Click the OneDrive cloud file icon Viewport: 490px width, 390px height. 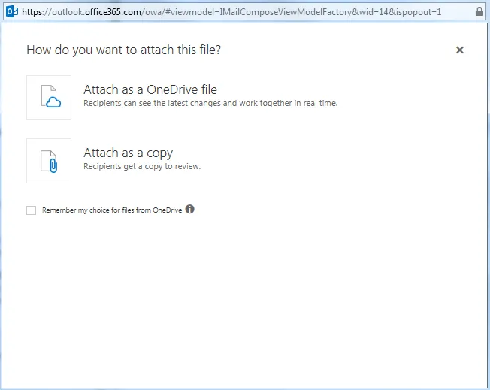pos(49,98)
